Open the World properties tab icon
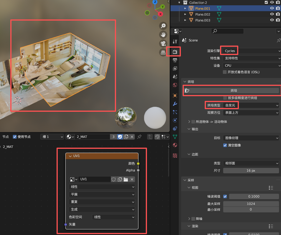281x235 pixels. [x=175, y=85]
